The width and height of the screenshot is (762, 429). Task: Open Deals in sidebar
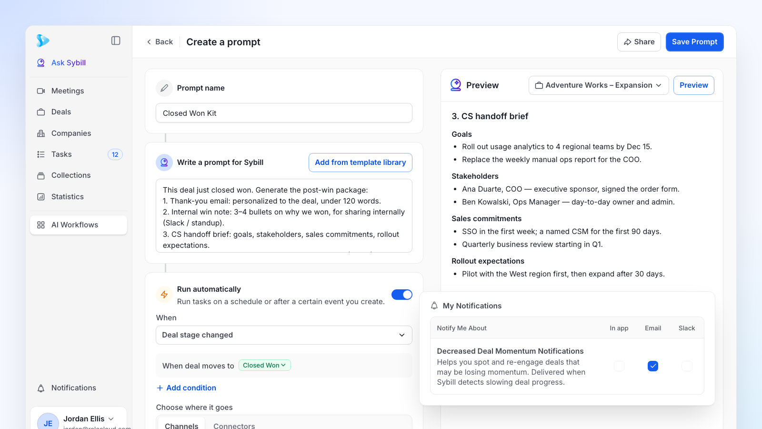coord(79,112)
